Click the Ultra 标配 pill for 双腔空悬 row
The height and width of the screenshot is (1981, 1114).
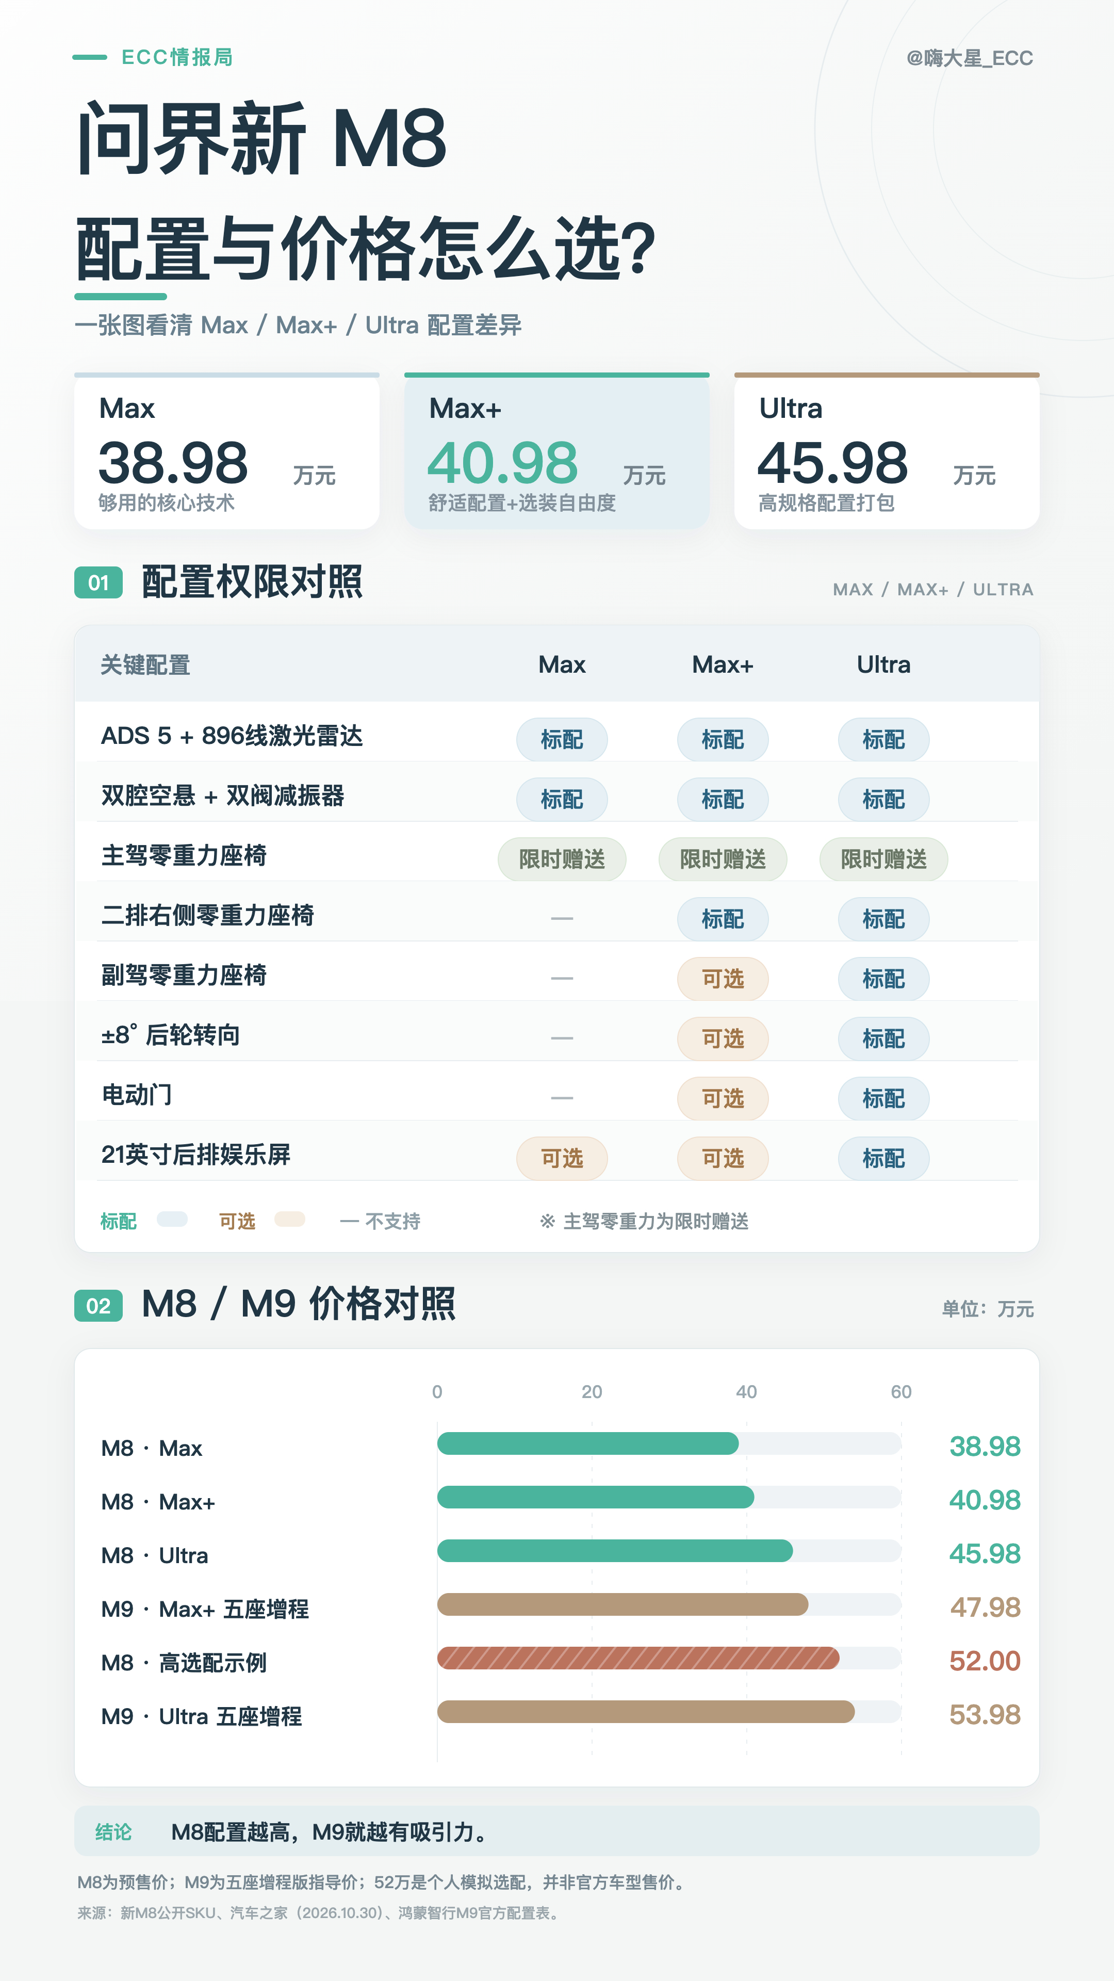pos(883,800)
